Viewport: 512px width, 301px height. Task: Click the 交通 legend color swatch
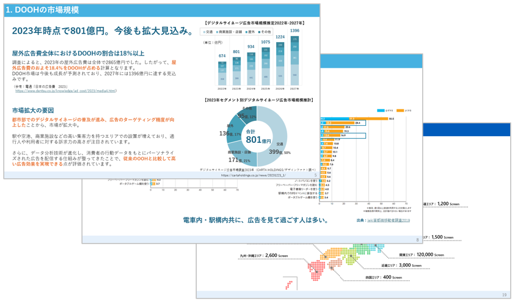pos(204,32)
